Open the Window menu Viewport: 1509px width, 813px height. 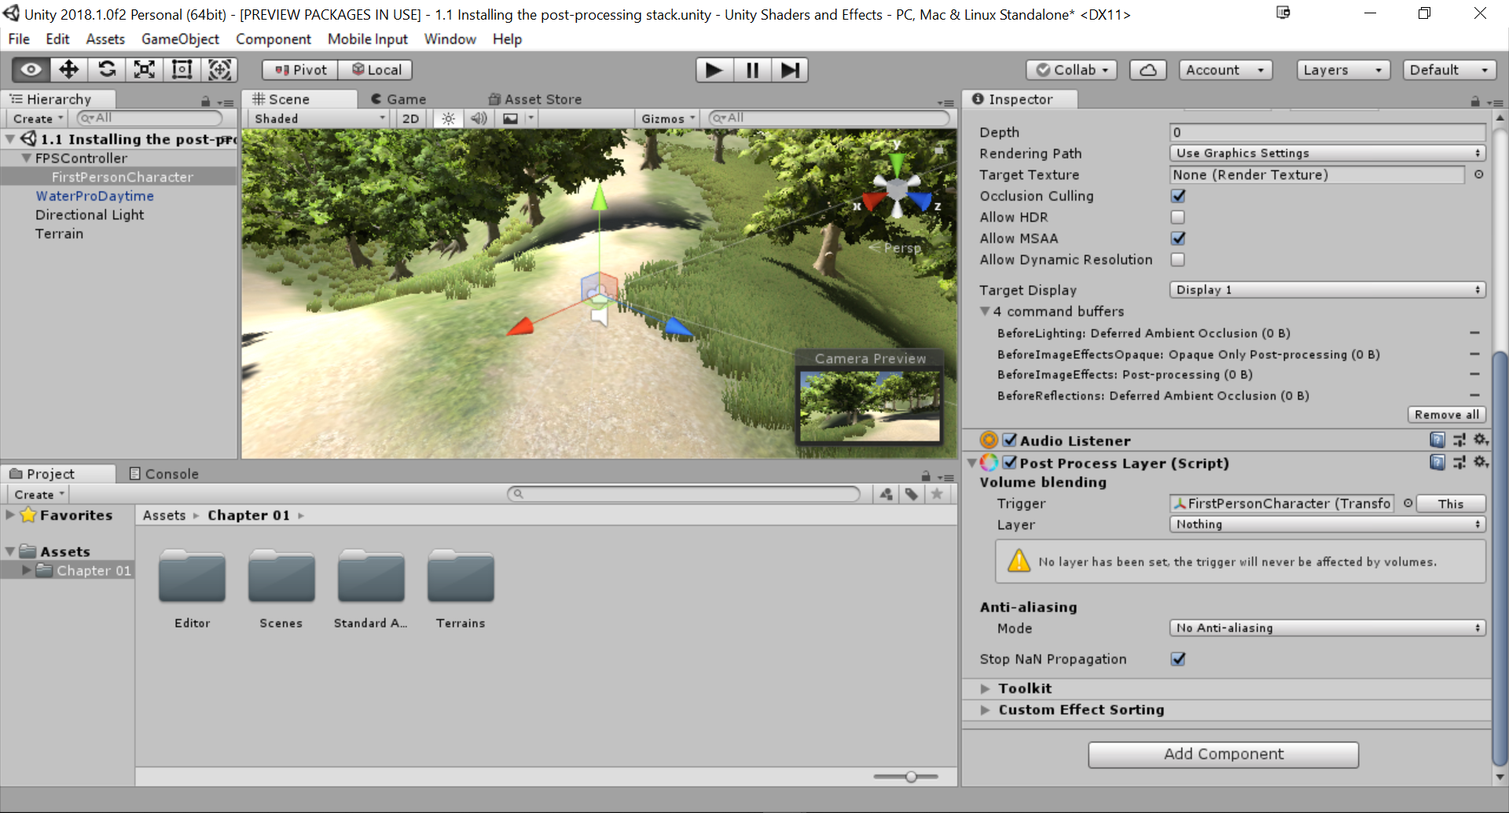pyautogui.click(x=450, y=39)
